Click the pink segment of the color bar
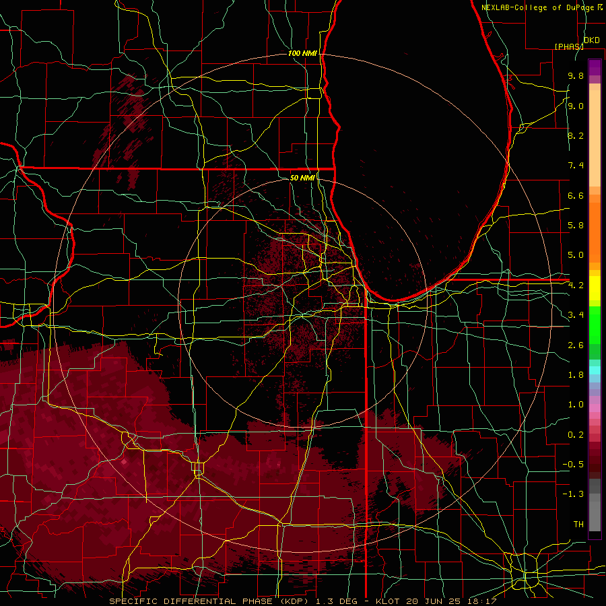The width and height of the screenshot is (606, 606). tap(595, 408)
